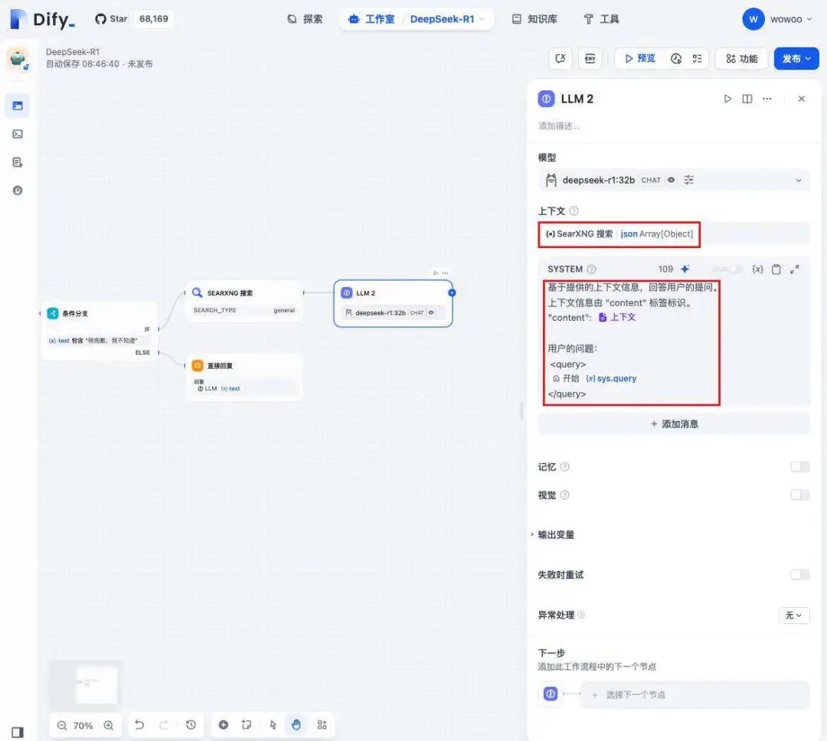The height and width of the screenshot is (741, 827).
Task: Open the logs sidebar icon
Action: click(x=18, y=162)
